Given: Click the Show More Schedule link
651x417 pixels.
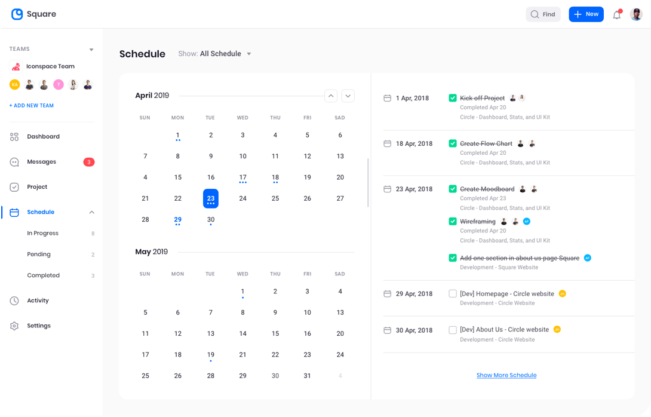Looking at the screenshot, I should click(x=506, y=375).
